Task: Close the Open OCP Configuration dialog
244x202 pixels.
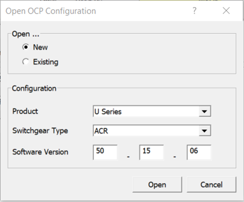Action: pyautogui.click(x=226, y=11)
